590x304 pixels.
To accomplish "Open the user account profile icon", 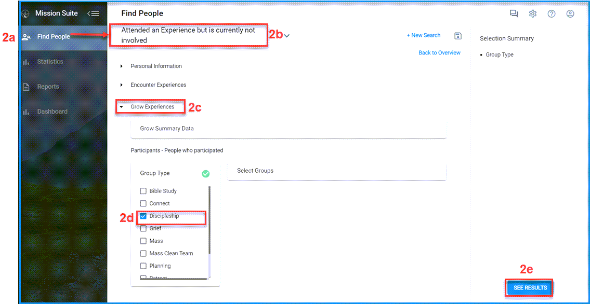I will [x=570, y=14].
